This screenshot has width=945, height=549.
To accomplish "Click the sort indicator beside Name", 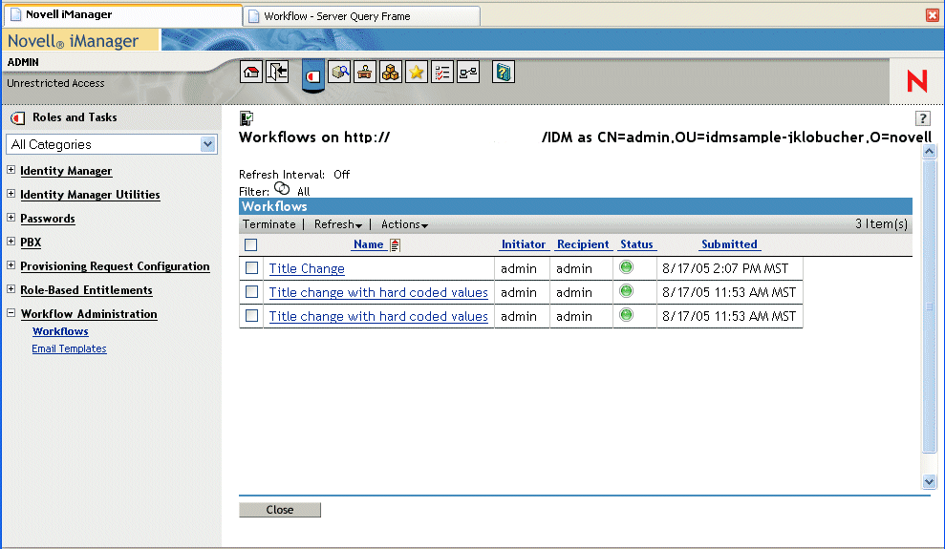I will [x=395, y=245].
